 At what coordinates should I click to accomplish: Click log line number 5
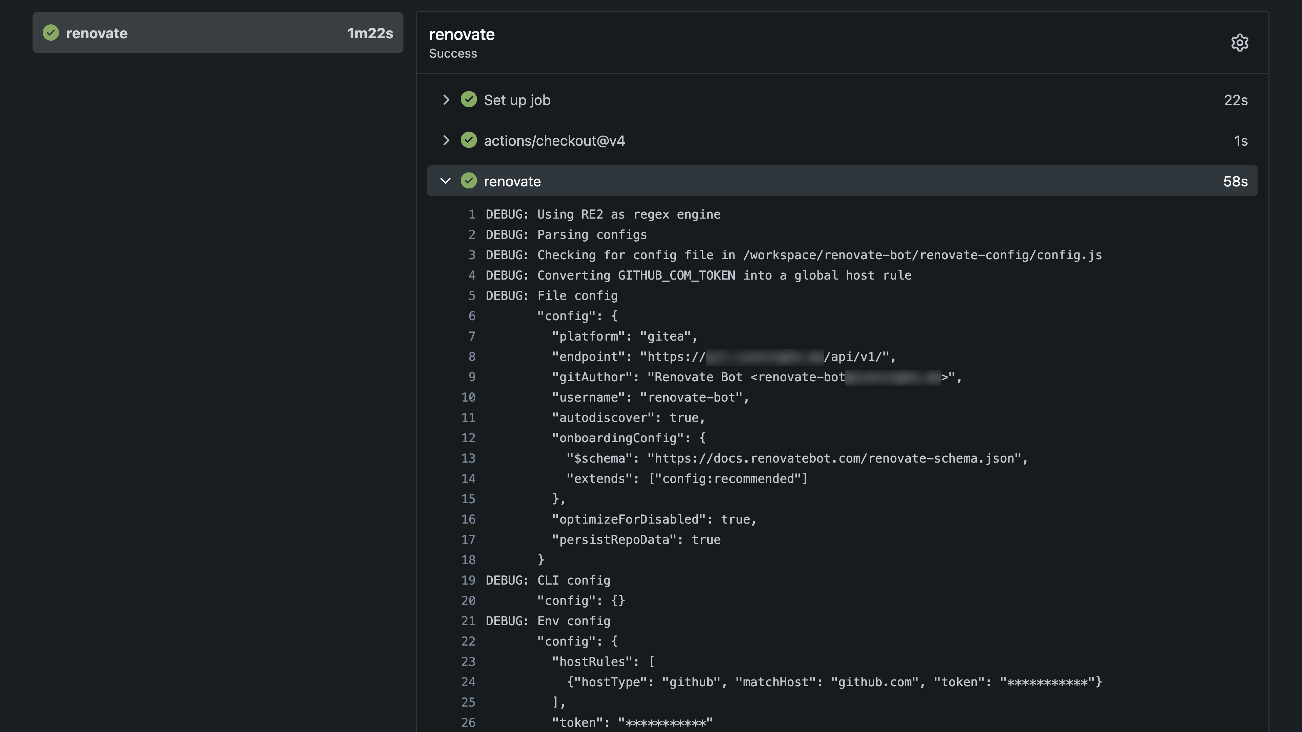(x=472, y=296)
